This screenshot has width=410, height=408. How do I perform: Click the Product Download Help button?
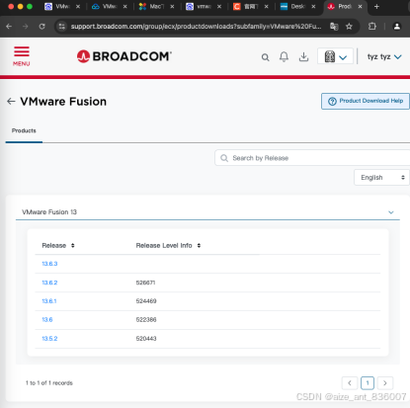[x=366, y=101]
